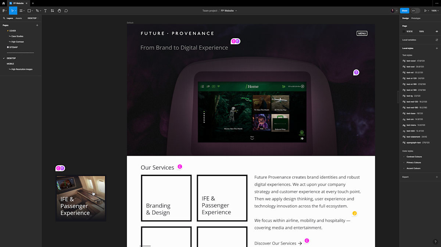This screenshot has width=441, height=247.
Task: Select the Comment tool
Action: point(66,11)
